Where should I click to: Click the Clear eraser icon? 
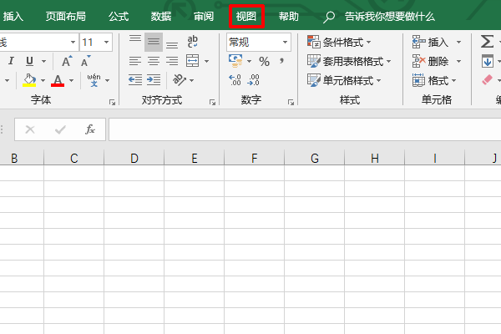click(488, 80)
